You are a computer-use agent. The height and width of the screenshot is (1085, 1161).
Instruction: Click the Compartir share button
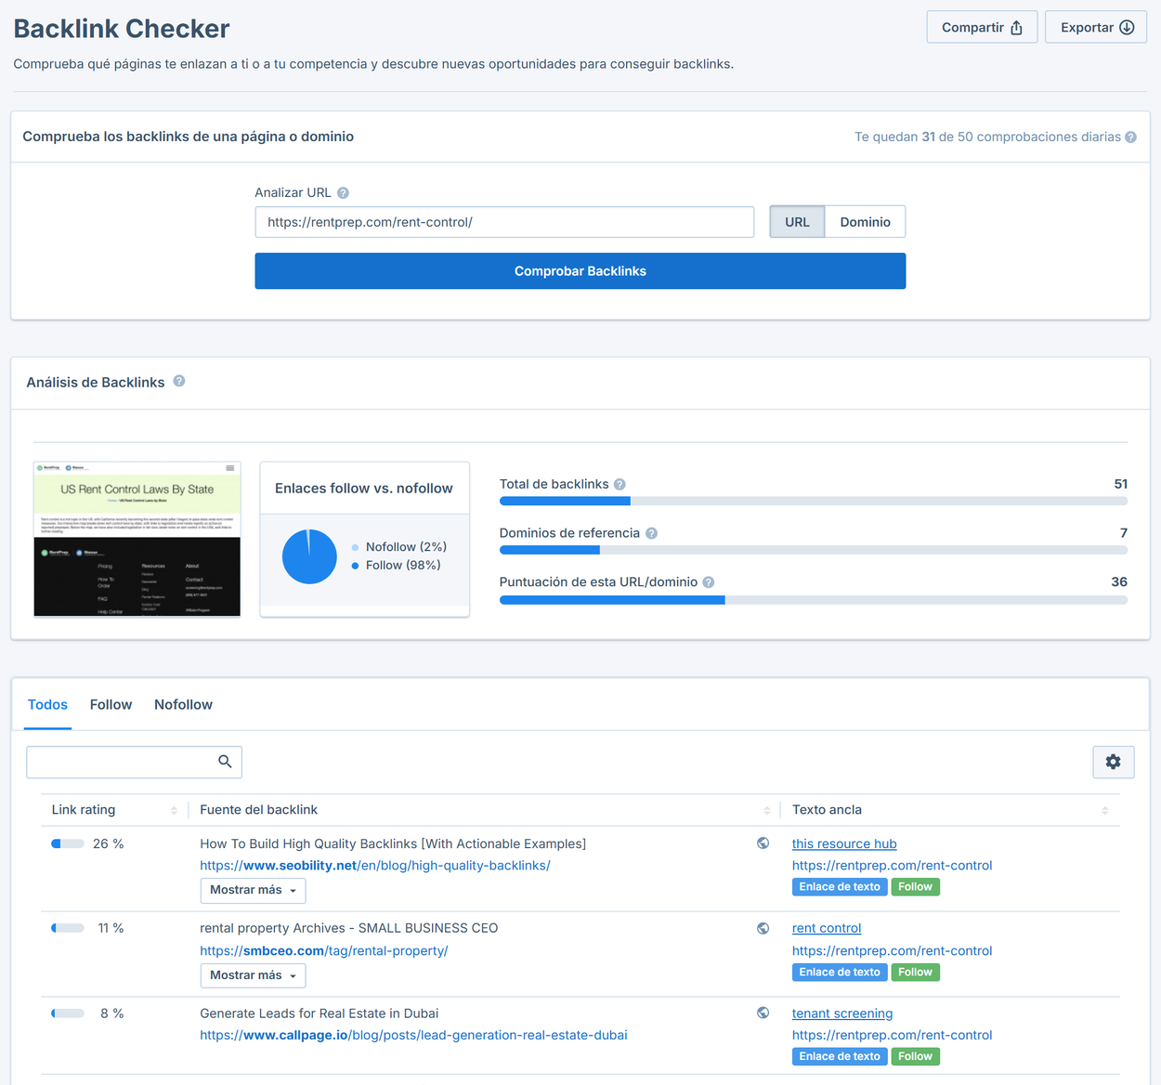[982, 27]
